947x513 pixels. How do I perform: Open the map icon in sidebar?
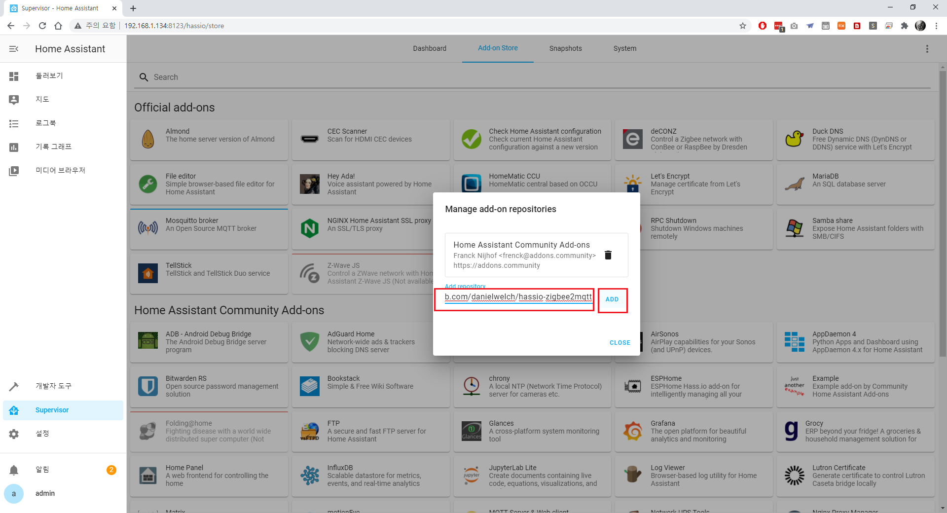click(14, 100)
